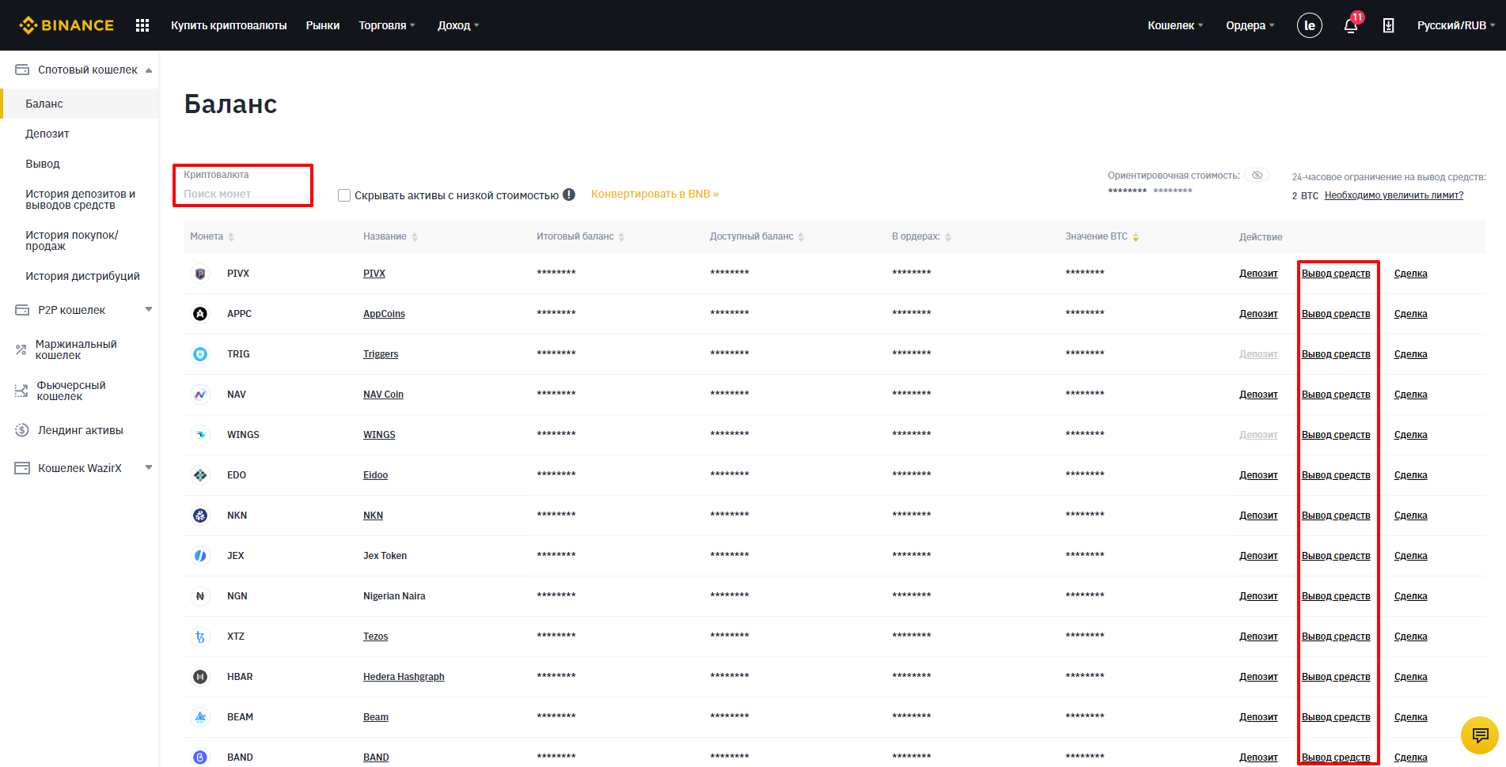Image resolution: width=1506 pixels, height=767 pixels.
Task: Click the Margin wallet sidebar icon
Action: [x=21, y=349]
